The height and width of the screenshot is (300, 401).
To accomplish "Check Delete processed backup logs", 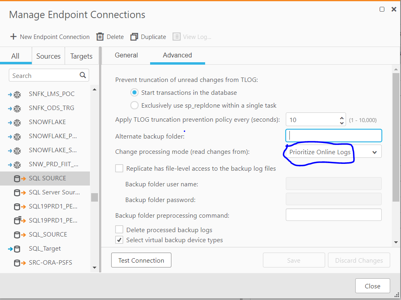I will coord(119,229).
